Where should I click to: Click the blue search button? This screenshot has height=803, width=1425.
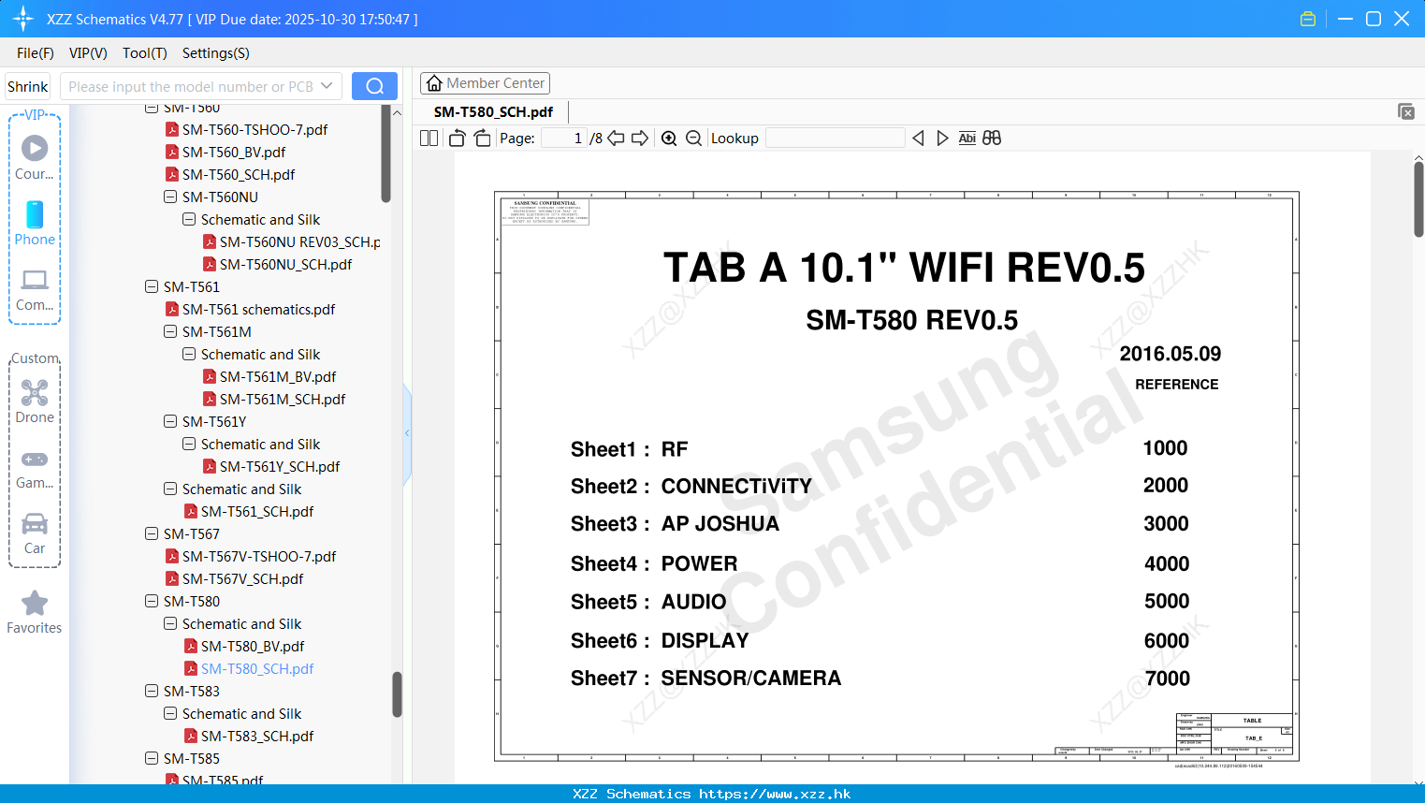tap(374, 86)
